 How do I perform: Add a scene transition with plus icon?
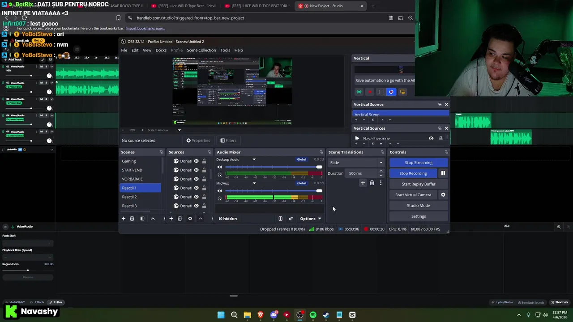[x=363, y=183]
